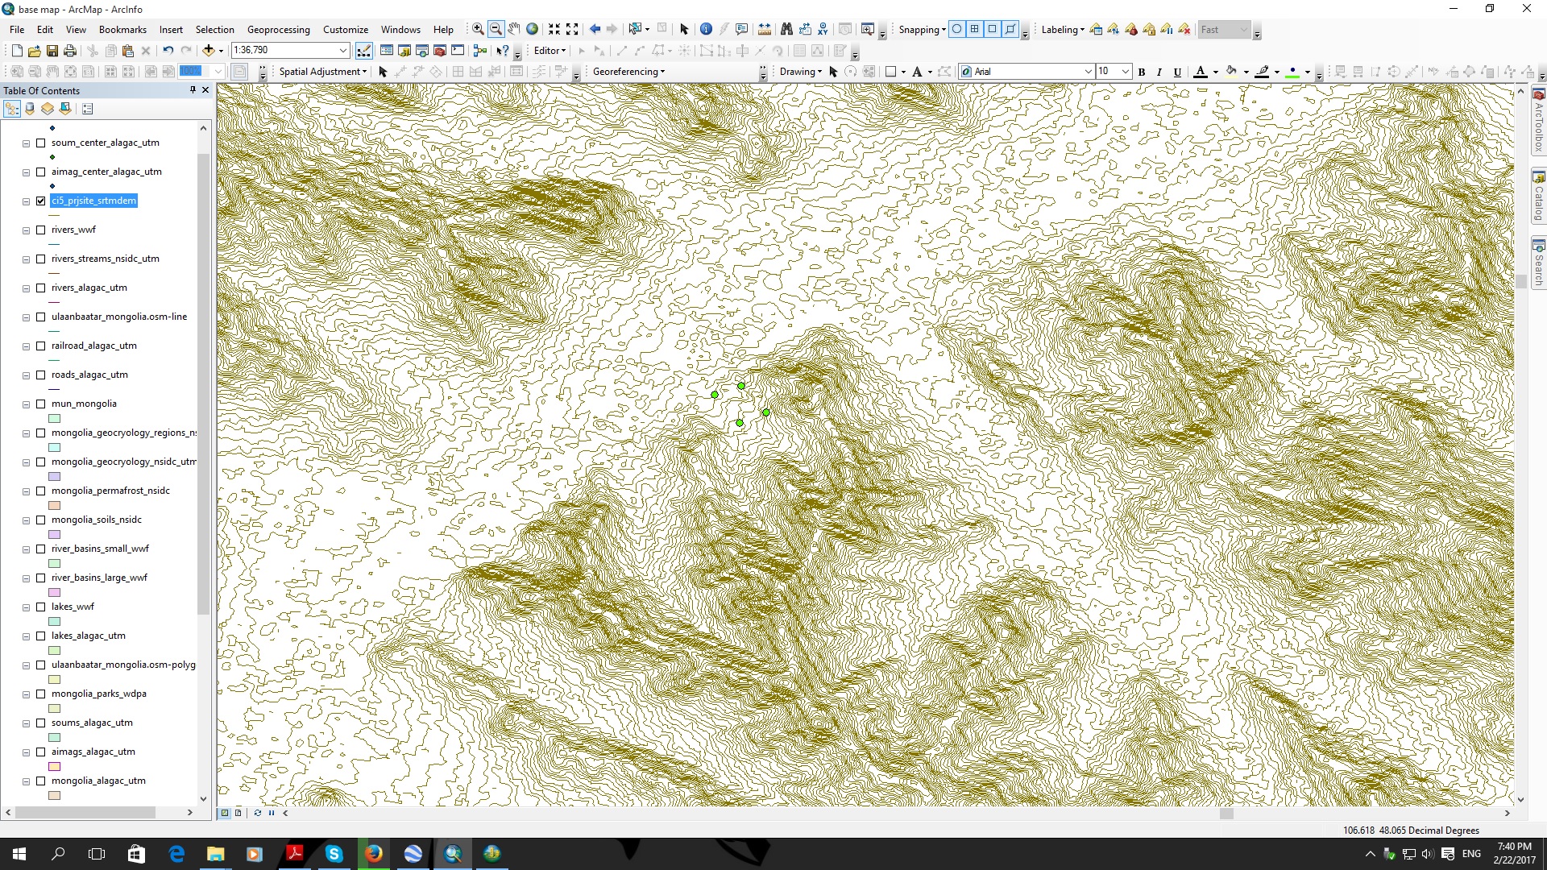Screen dimensions: 1547x870
Task: Open the File menu
Action: (17, 30)
